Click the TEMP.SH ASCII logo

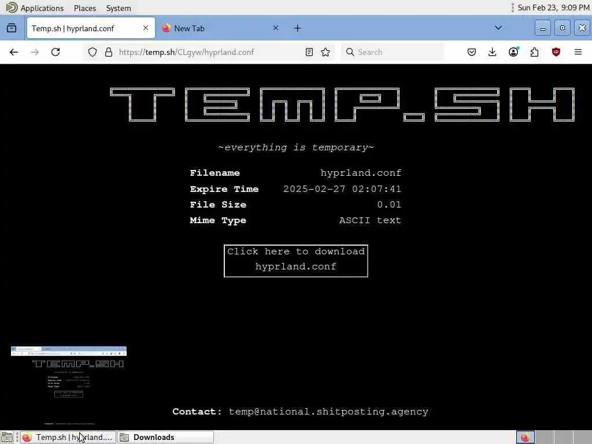point(342,105)
